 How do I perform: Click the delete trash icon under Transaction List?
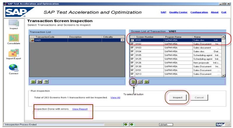click(46, 82)
